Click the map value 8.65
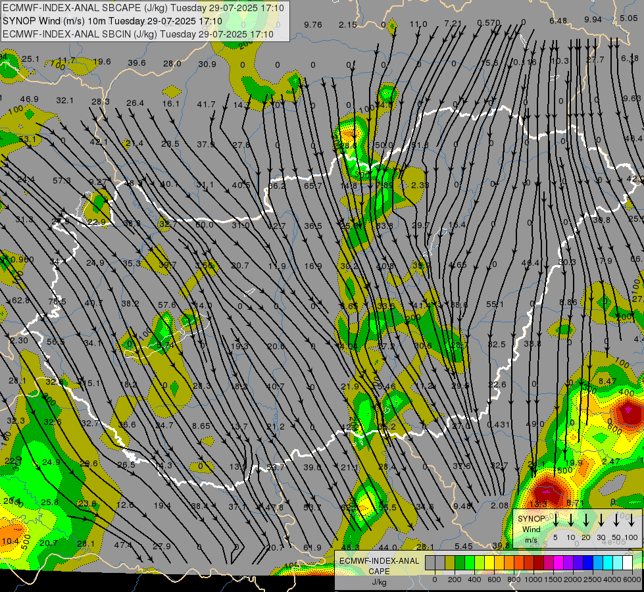Screen dimensions: 644x592 201,426
